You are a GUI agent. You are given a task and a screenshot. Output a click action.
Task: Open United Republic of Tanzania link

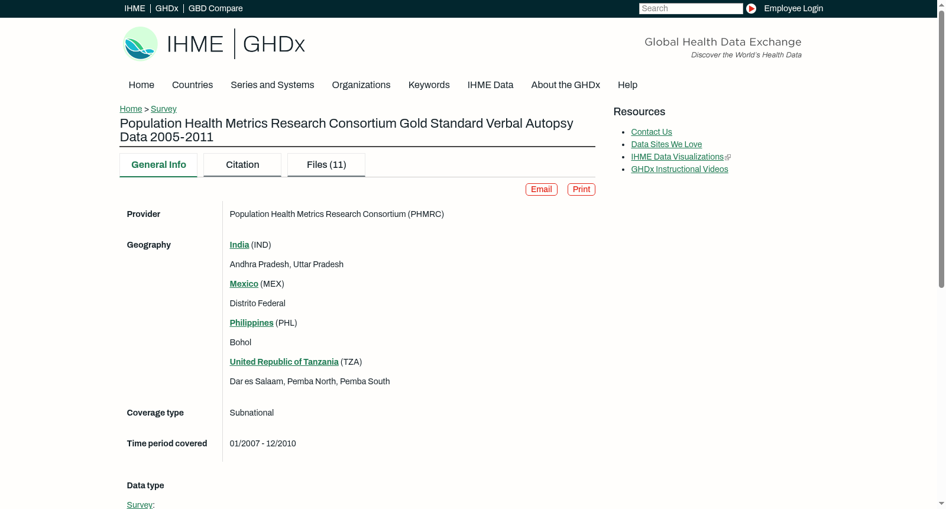click(x=284, y=362)
